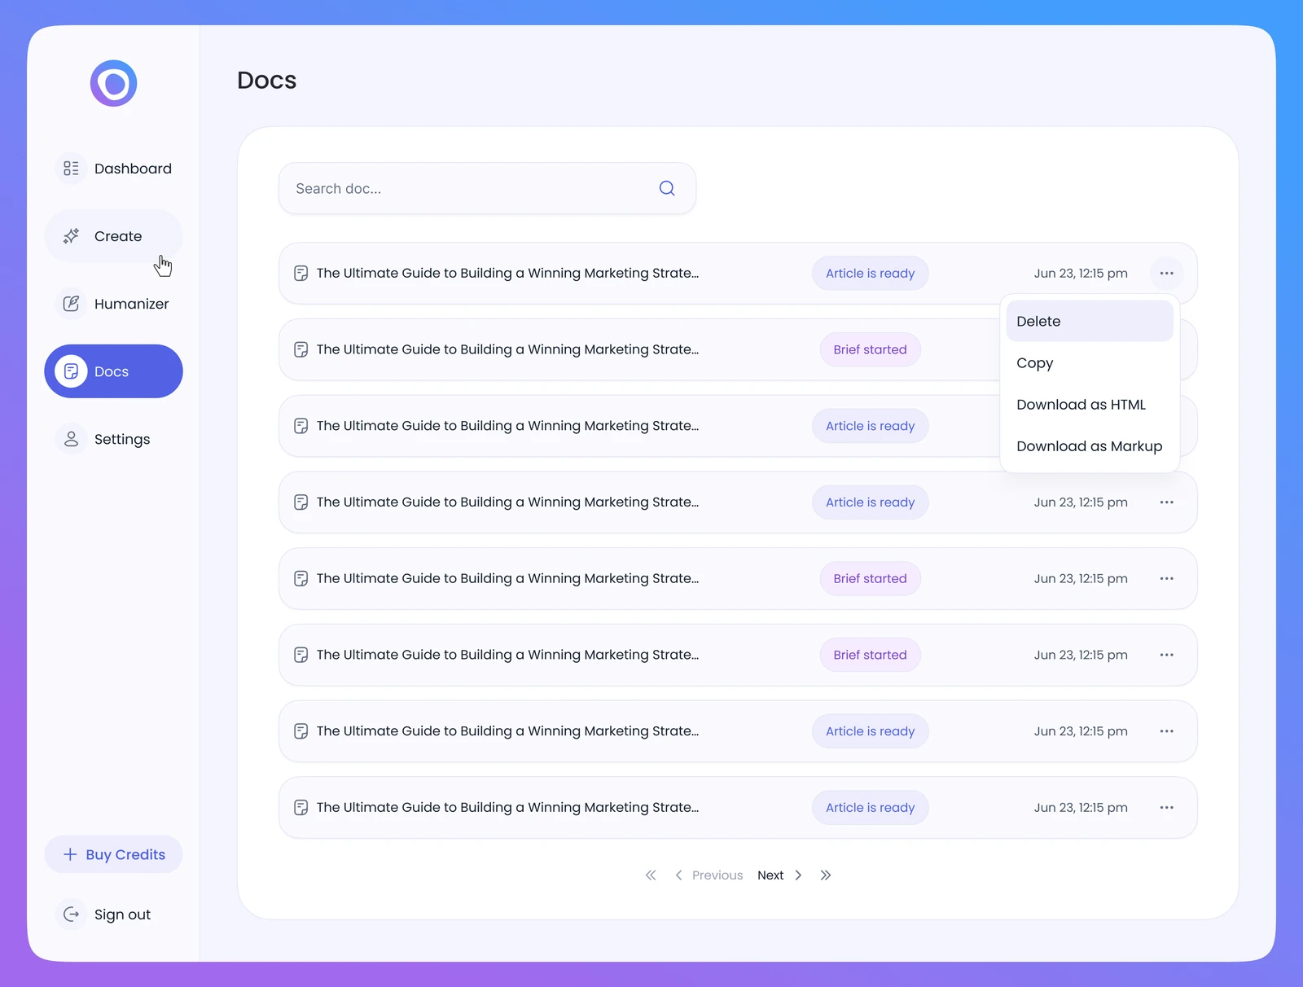Click the document icon in the first row
Screen dimensions: 1303x987
click(x=301, y=274)
